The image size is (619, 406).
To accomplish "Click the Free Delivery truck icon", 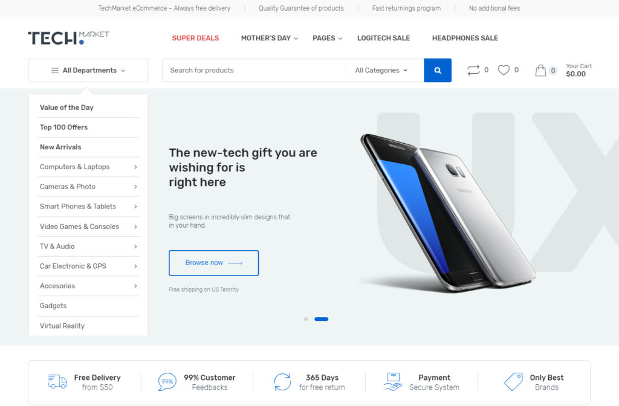I will (x=57, y=382).
